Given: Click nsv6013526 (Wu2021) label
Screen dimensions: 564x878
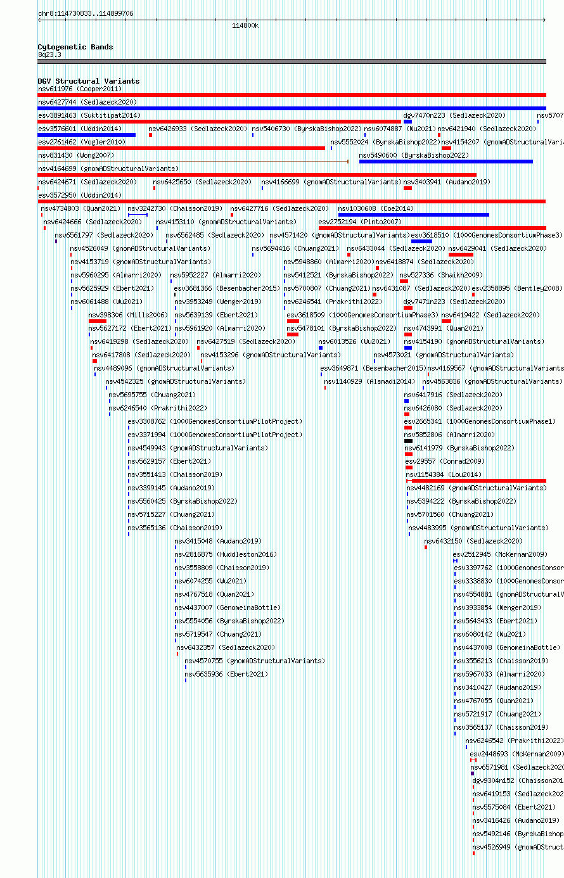Looking at the screenshot, I should 355,341.
